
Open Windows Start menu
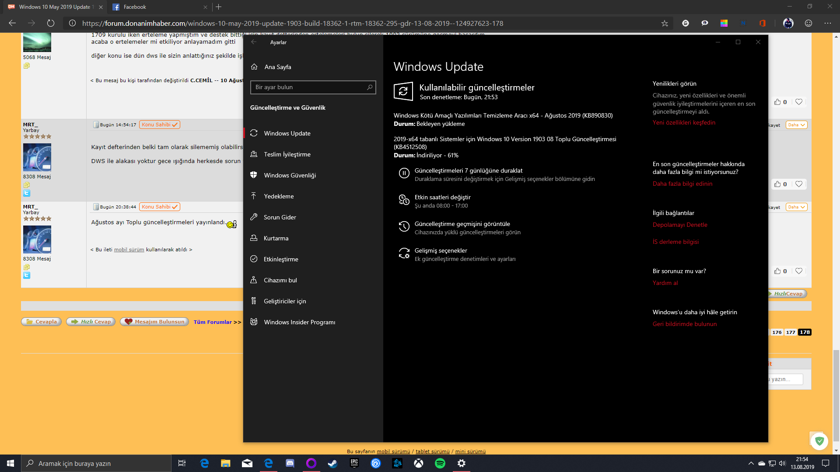tap(10, 463)
